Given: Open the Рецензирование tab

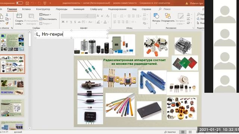Looking at the screenshot, I should 117,9.
